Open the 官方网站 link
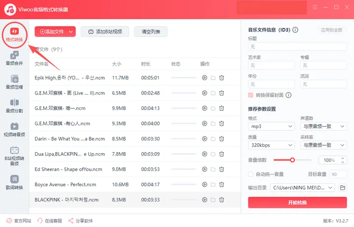The width and height of the screenshot is (354, 227). click(x=19, y=221)
